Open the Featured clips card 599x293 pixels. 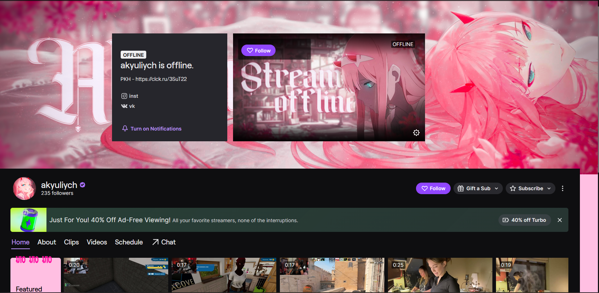pyautogui.click(x=36, y=275)
